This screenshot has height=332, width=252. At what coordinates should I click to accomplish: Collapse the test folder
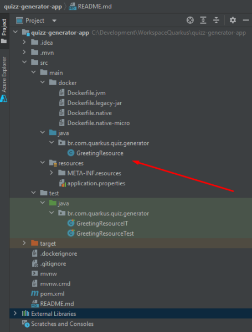point(33,193)
